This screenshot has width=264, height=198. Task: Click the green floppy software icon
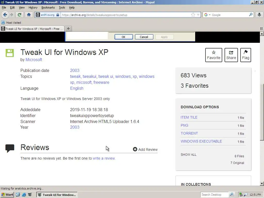pos(10,53)
